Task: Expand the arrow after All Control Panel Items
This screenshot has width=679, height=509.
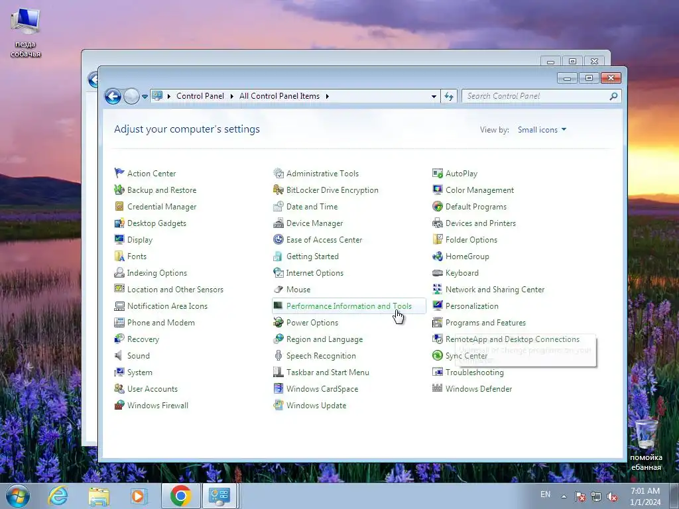Action: pos(328,96)
